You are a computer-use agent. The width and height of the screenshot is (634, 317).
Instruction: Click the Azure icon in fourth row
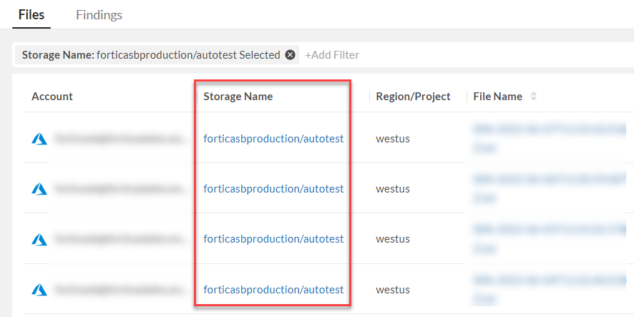click(x=39, y=290)
